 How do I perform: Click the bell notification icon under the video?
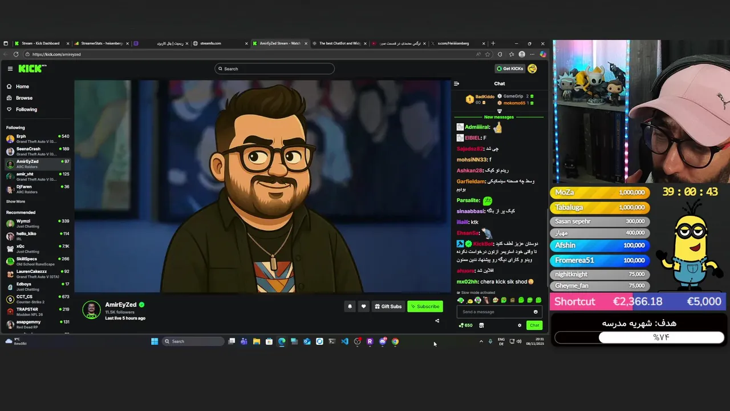[x=350, y=307]
